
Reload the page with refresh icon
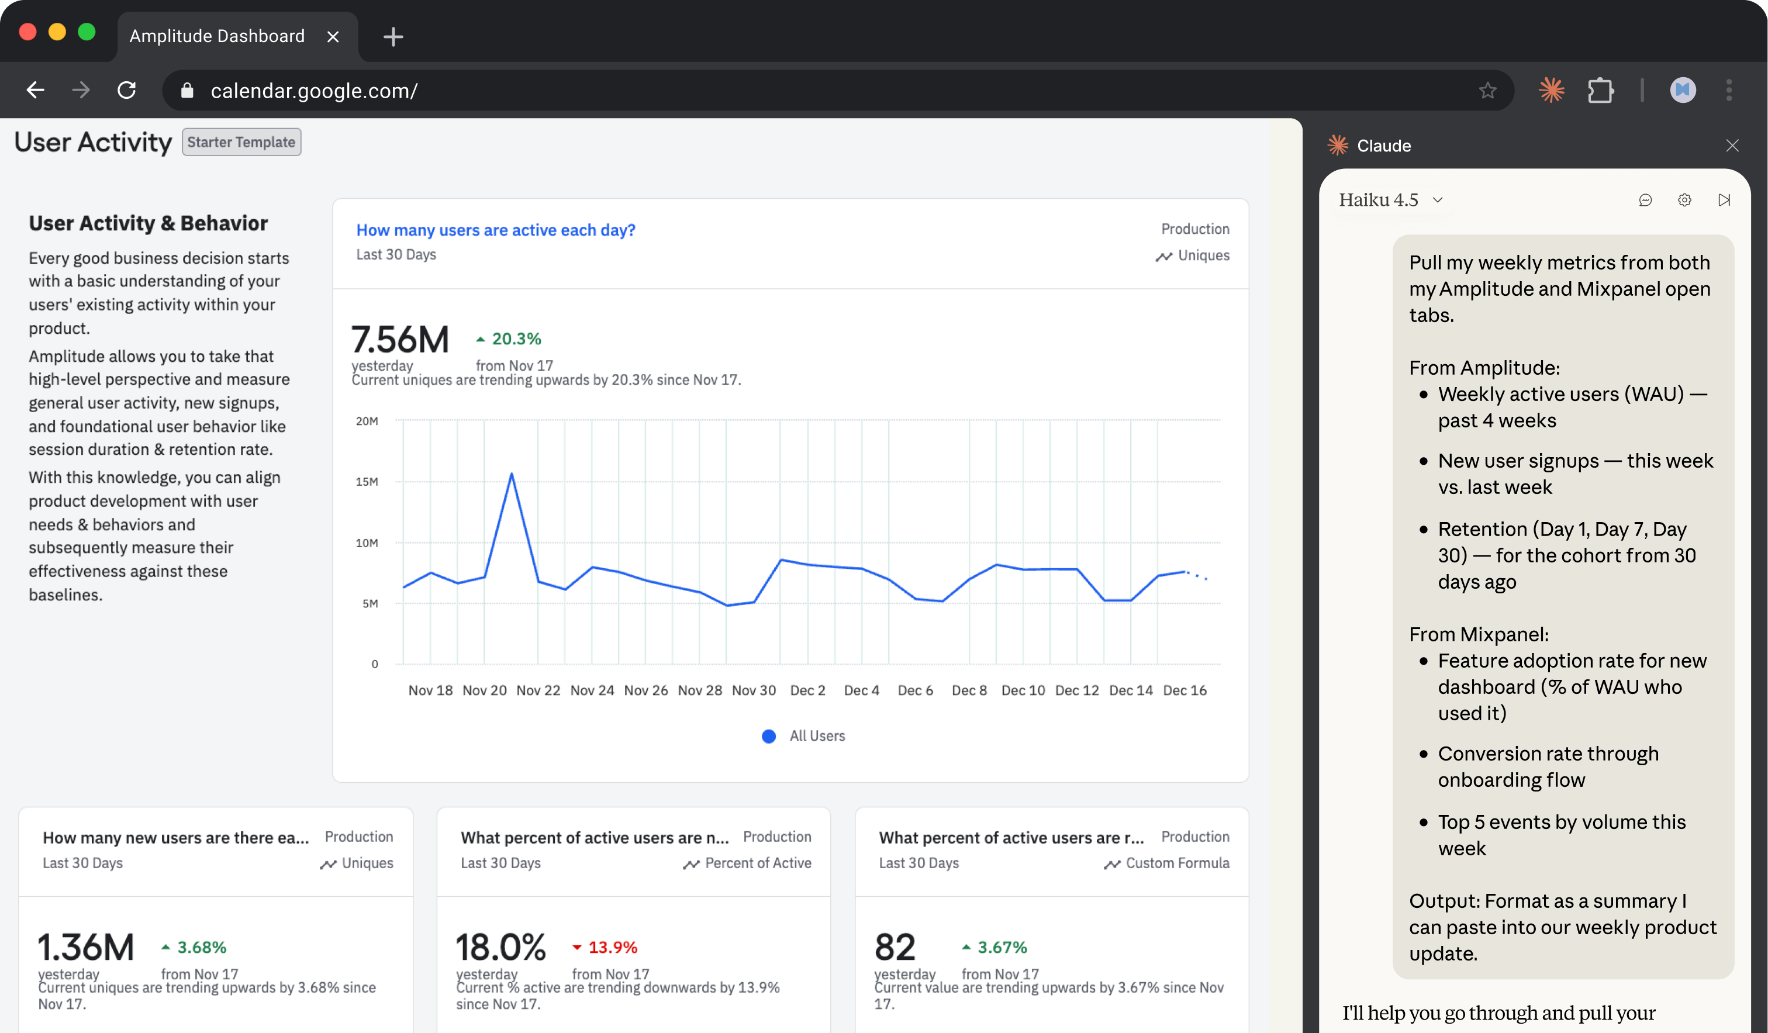click(x=126, y=90)
